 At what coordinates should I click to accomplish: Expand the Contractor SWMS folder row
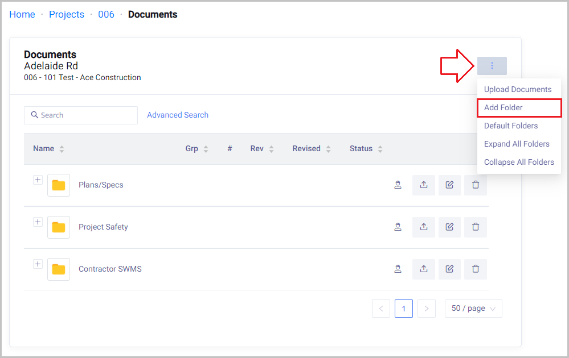pos(38,264)
